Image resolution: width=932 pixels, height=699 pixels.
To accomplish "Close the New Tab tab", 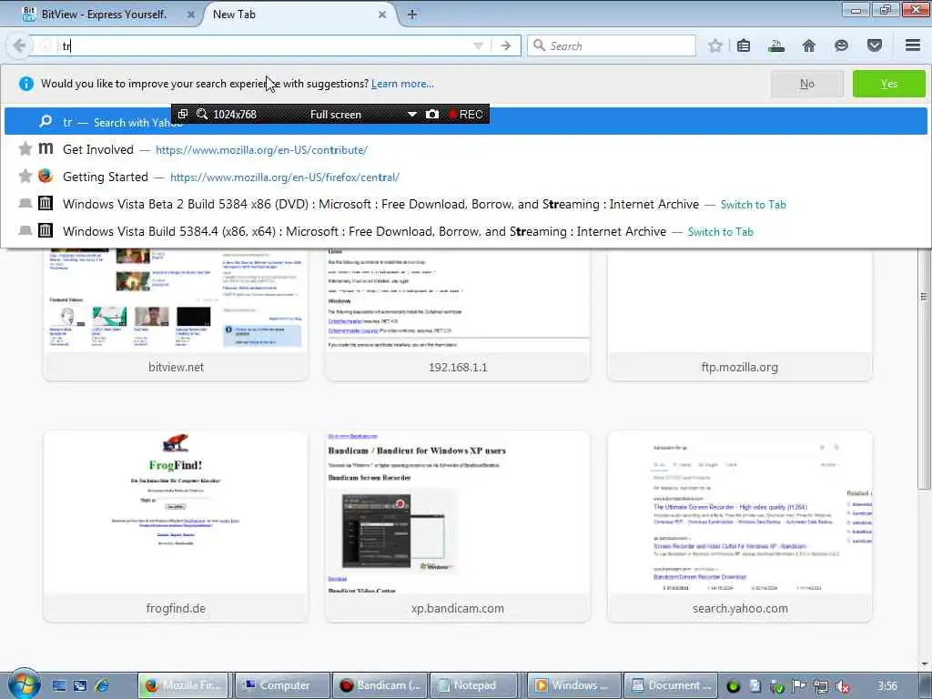I will pyautogui.click(x=382, y=15).
